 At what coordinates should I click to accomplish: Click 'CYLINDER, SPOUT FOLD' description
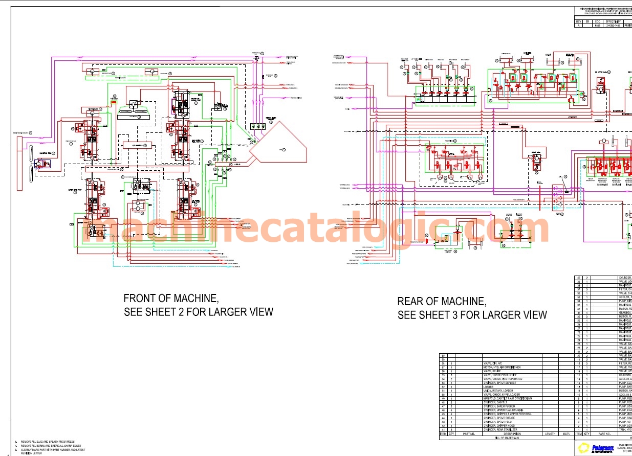[497, 422]
